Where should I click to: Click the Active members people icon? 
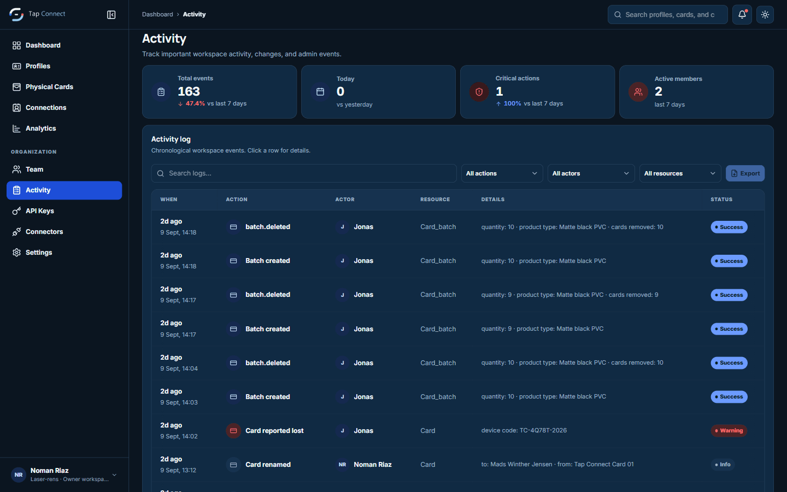(638, 92)
